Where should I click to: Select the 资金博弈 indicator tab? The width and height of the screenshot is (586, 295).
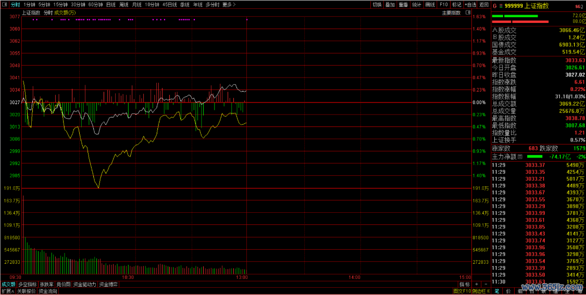pos(108,285)
